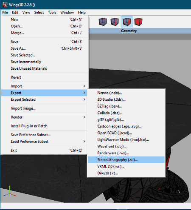Export as LightWave or Modo (.lwo|.lxo)...

(x=126, y=140)
